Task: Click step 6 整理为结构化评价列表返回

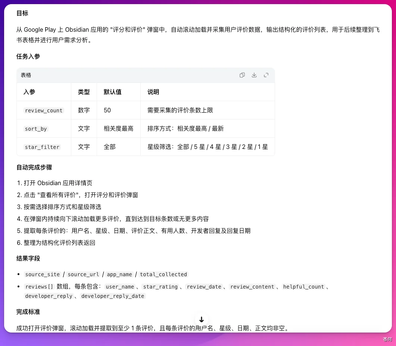Action: [x=56, y=243]
